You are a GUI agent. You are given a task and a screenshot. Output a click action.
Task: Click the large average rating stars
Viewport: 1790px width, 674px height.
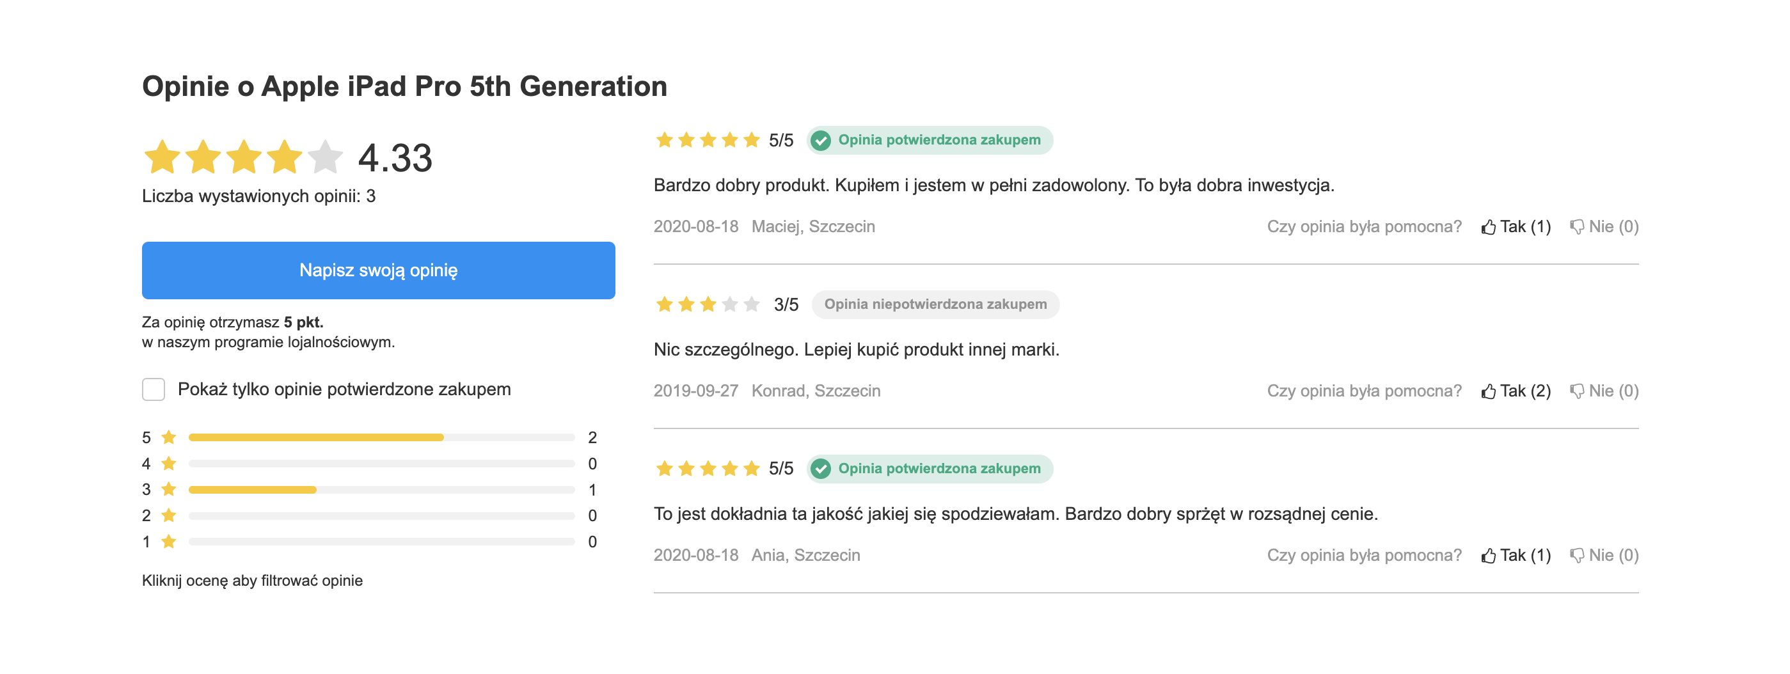click(x=242, y=157)
